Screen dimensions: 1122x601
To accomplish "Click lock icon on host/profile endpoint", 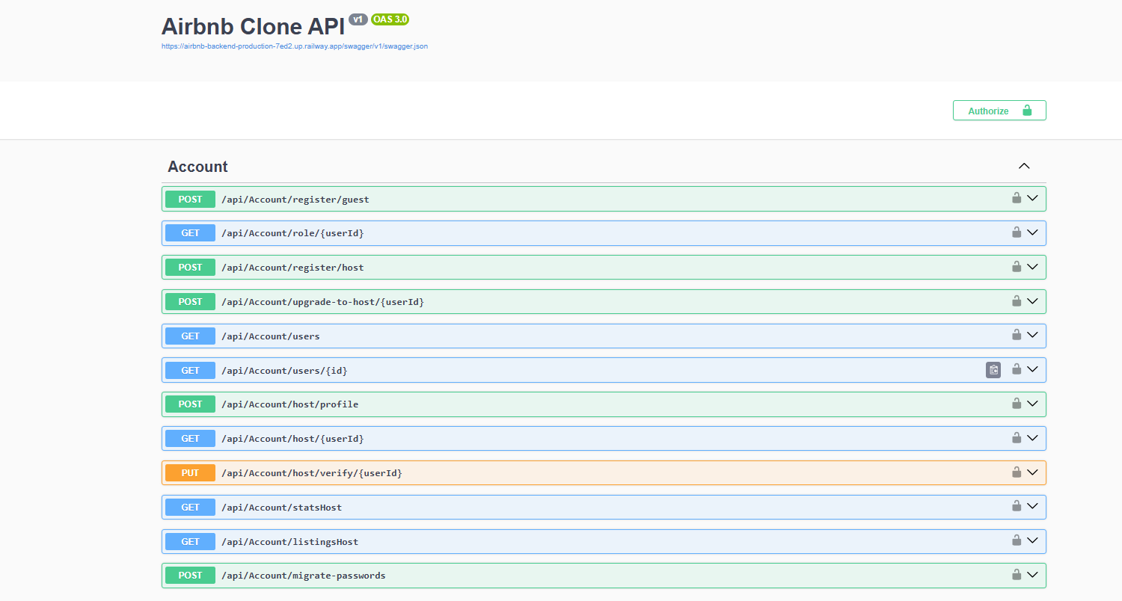I will (x=1017, y=404).
